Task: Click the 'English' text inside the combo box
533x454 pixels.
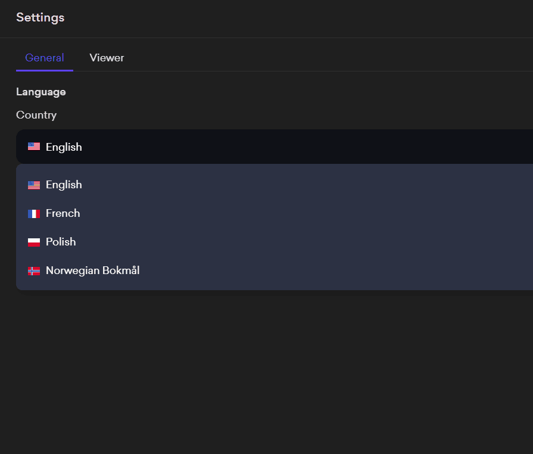Action: click(64, 147)
